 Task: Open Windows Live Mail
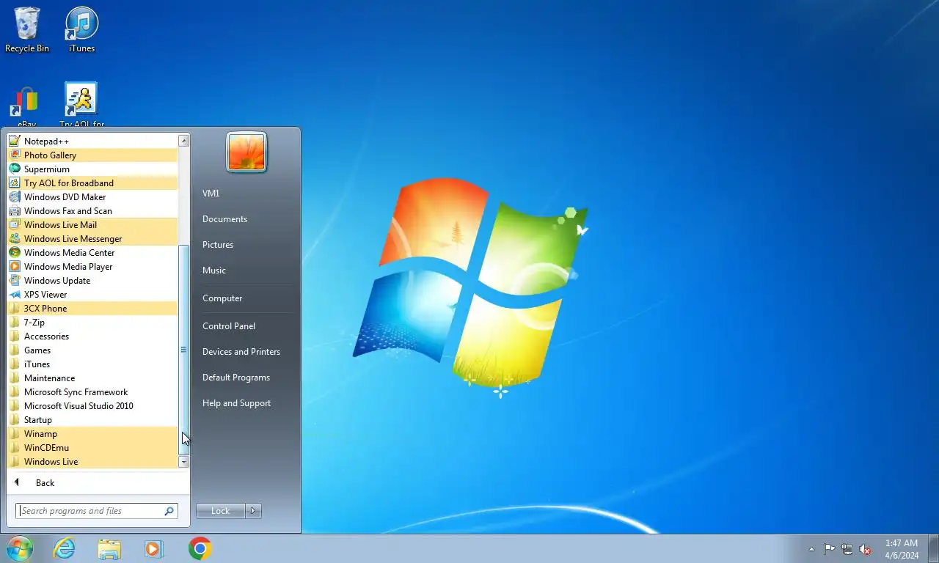coord(92,224)
